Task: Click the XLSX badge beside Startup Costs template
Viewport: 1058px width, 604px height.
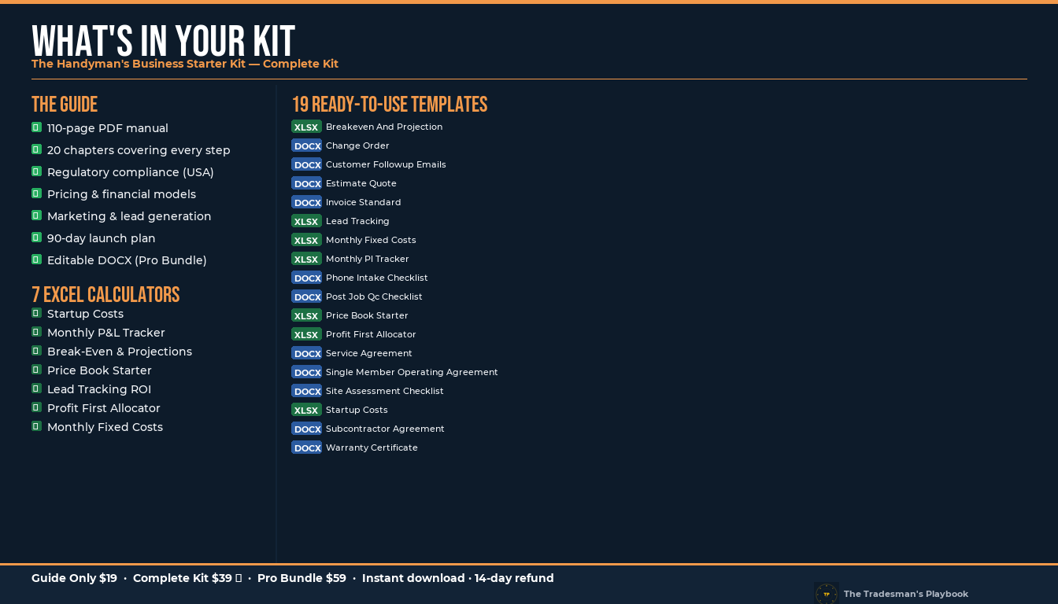Action: click(306, 410)
